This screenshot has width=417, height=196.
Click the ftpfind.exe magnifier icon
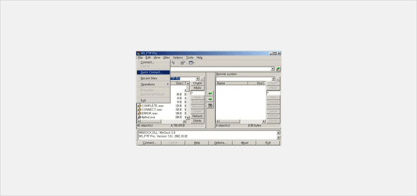point(139,117)
